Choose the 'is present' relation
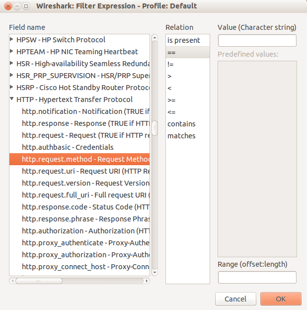Screen dimensions: 307x310 (x=188, y=40)
